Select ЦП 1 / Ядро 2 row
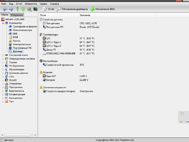189x142 pixels. tap(69, 46)
